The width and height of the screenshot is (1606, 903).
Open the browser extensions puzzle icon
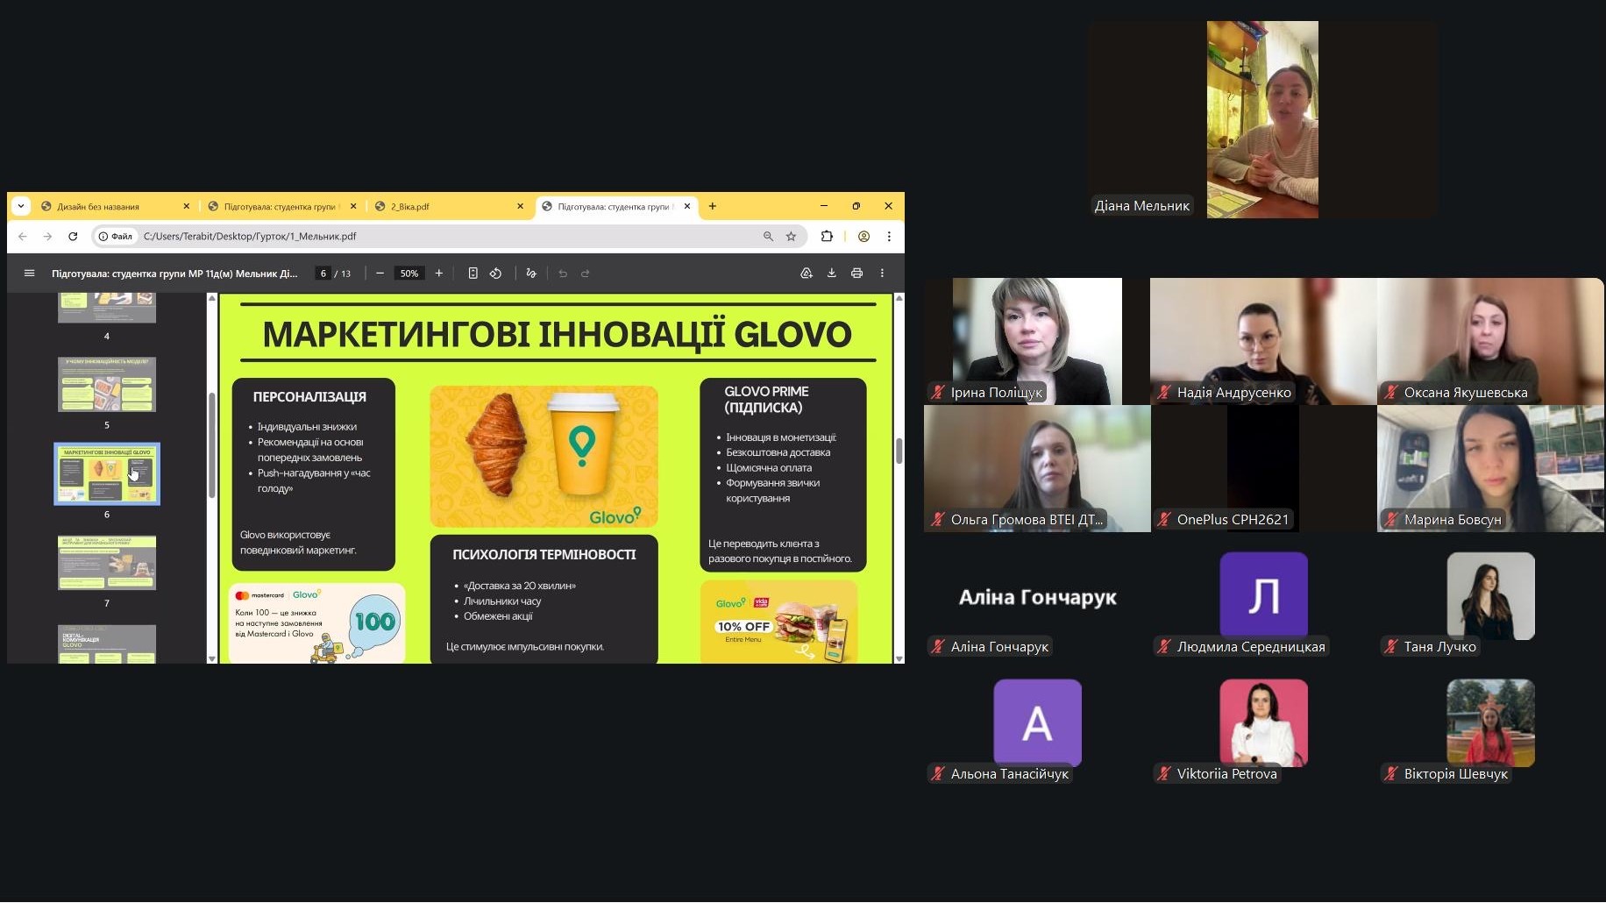[826, 237]
